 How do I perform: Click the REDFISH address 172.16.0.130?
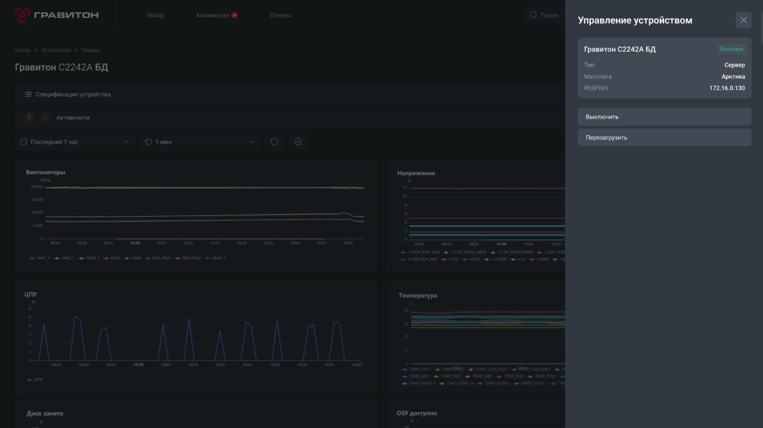(x=727, y=88)
